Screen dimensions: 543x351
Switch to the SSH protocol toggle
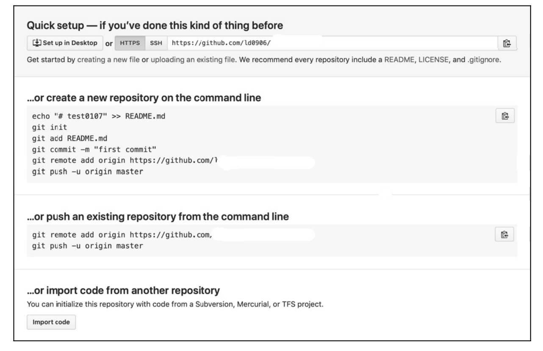[x=157, y=43]
